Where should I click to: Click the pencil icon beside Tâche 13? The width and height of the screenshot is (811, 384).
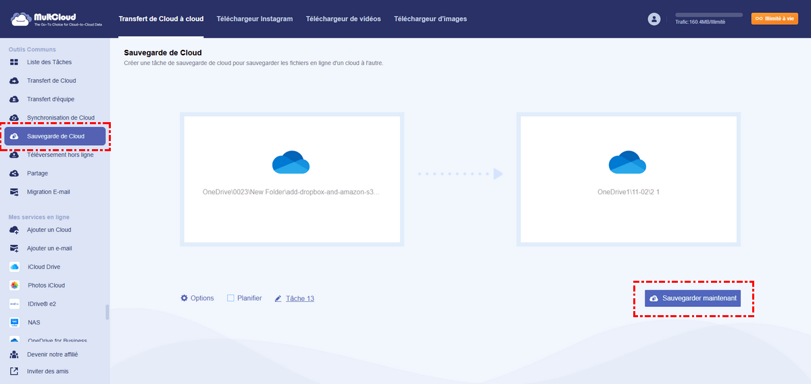[278, 298]
